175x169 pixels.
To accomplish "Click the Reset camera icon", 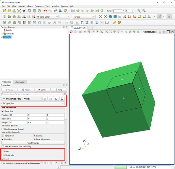I will pyautogui.click(x=101, y=17).
